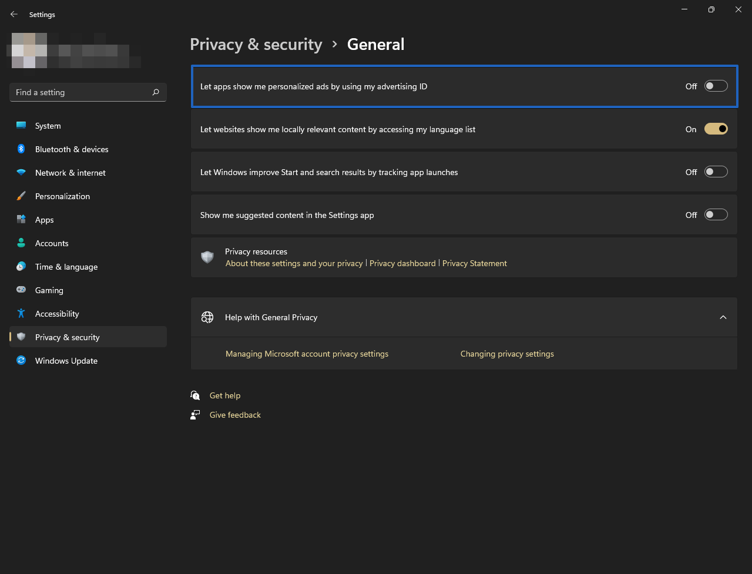Click the Network wifi icon in sidebar
Screen dimensions: 752x574
(21, 173)
